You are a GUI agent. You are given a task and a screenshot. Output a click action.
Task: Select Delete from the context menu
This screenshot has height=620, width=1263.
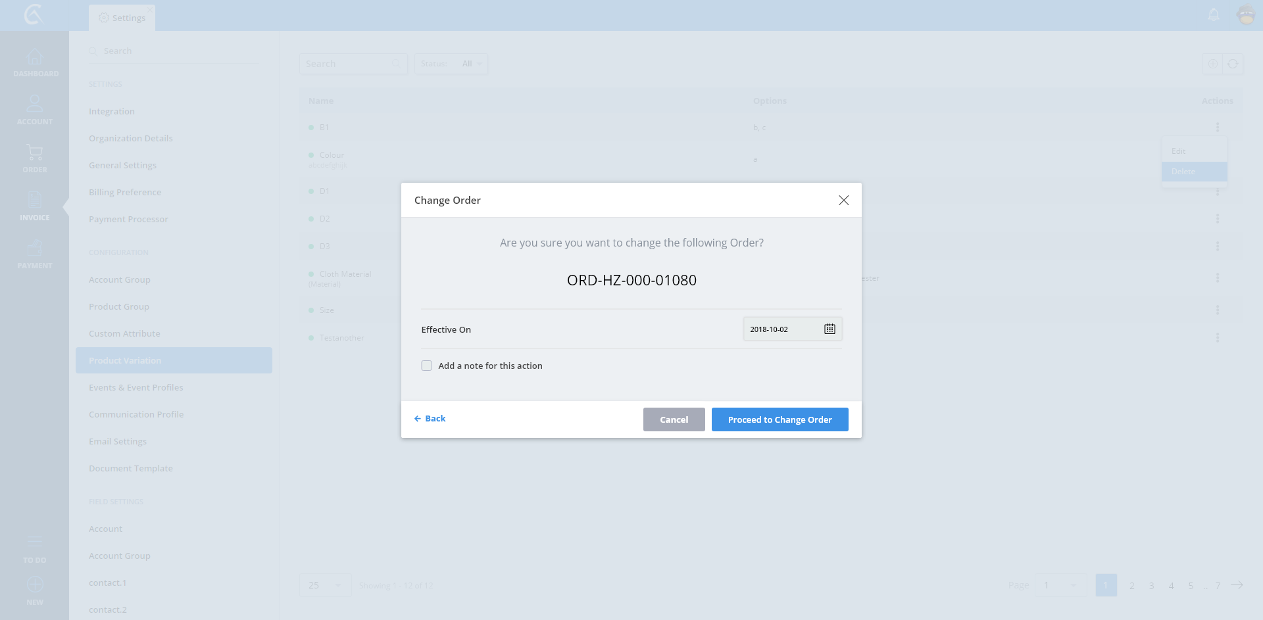[x=1193, y=172]
